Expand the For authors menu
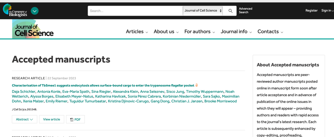 pyautogui.click(x=199, y=32)
